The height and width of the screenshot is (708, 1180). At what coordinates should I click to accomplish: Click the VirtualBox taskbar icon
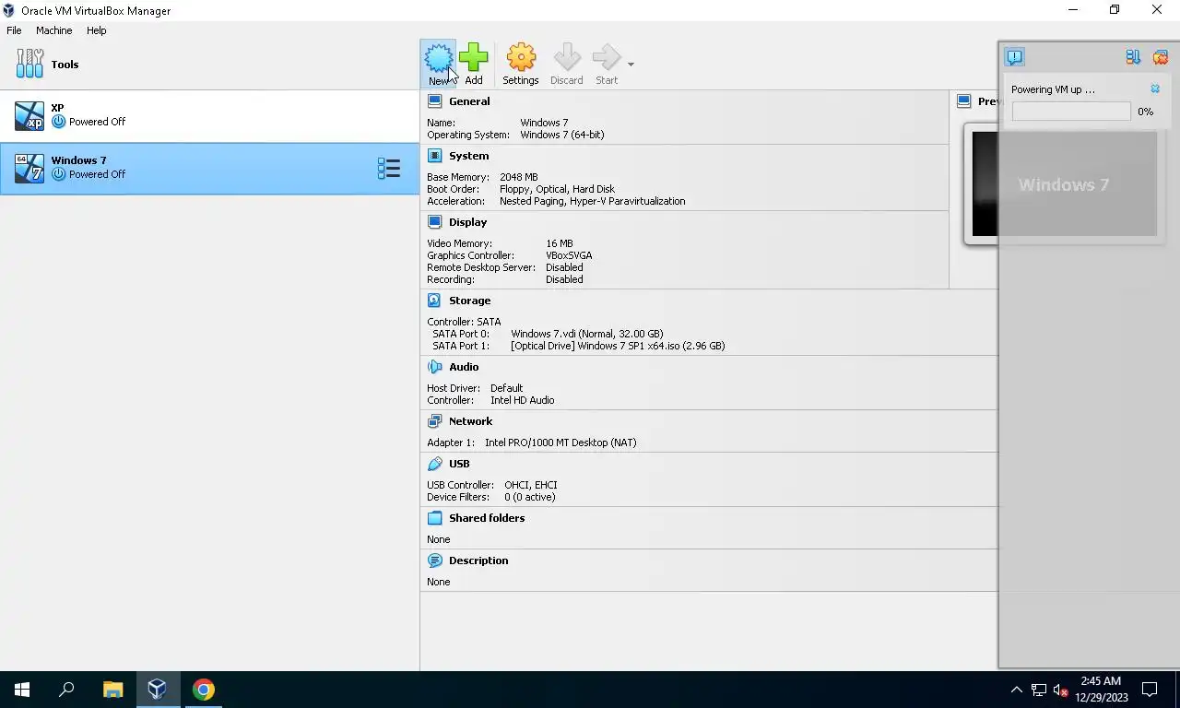pyautogui.click(x=157, y=690)
